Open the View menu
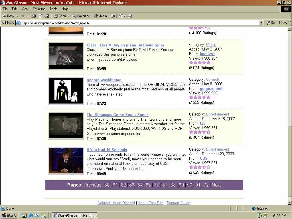This screenshot has height=219, width=292. [x=25, y=9]
